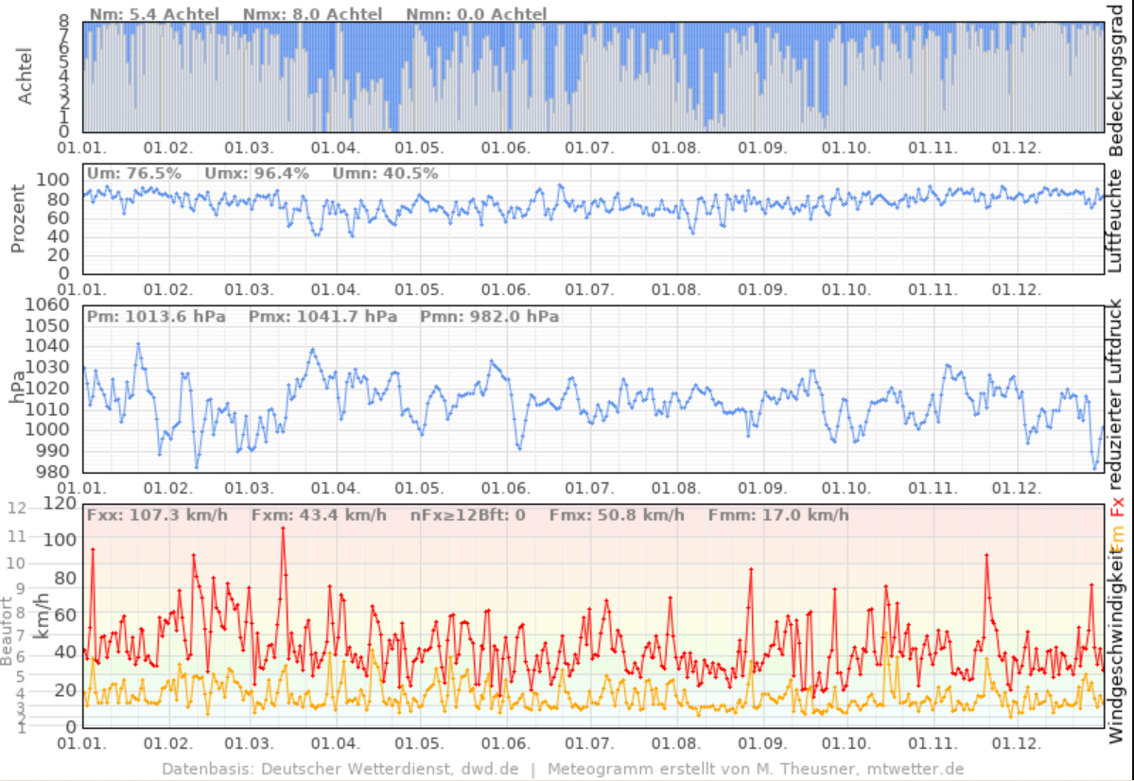1134x781 pixels.
Task: Click the 'Pmn: 982.0 hPa' pressure minimum label
Action: (x=489, y=316)
